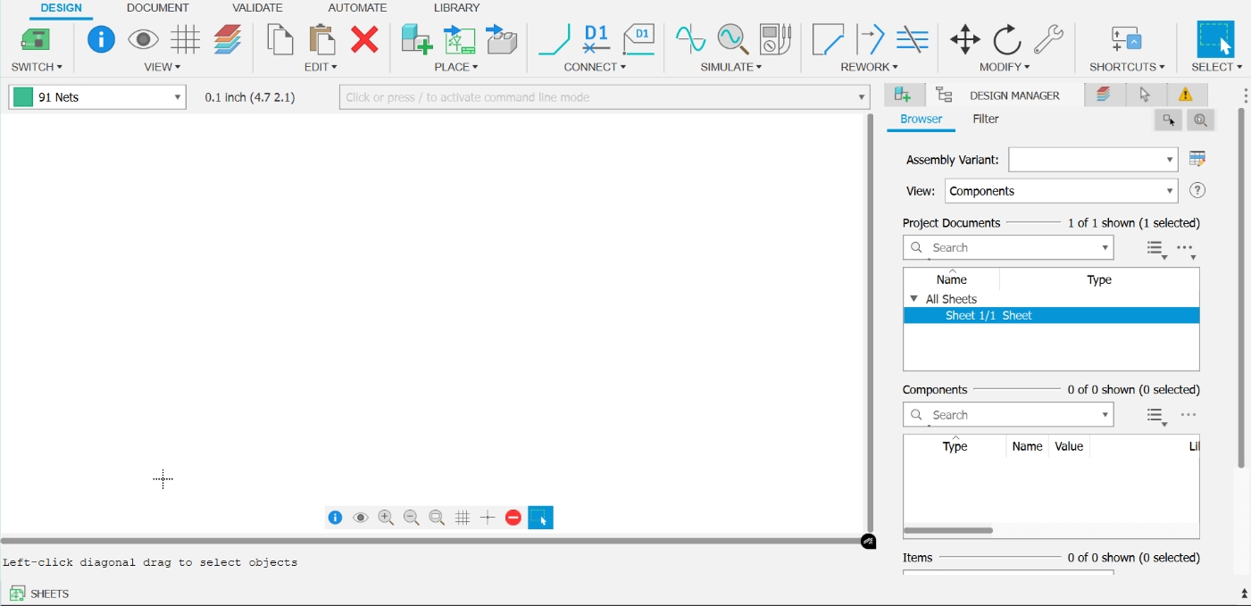
Task: Toggle the select mode button in the bottom bar
Action: click(540, 518)
